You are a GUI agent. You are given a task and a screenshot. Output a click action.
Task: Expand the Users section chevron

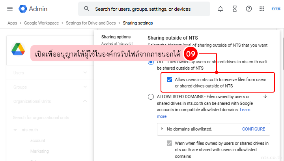pyautogui.click(x=85, y=73)
